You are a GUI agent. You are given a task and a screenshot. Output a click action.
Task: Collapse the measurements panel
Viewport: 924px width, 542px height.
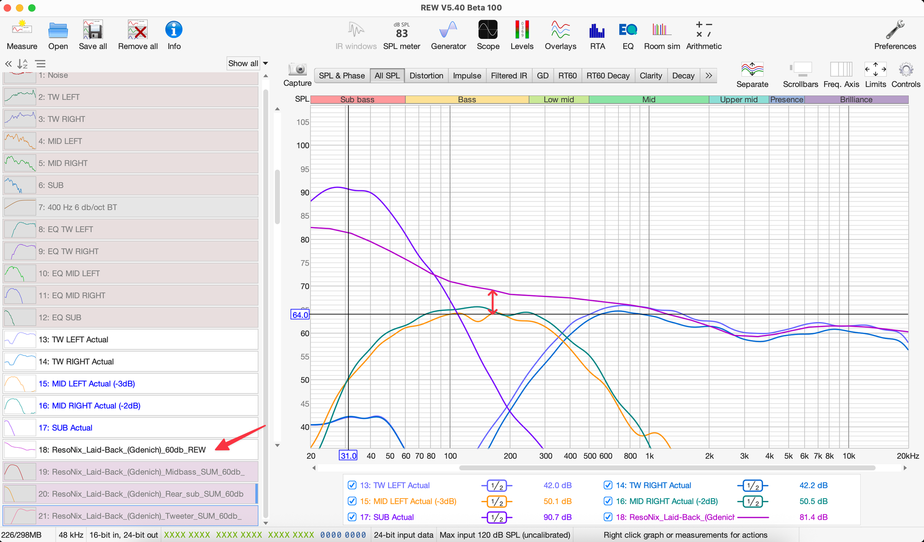tap(8, 64)
